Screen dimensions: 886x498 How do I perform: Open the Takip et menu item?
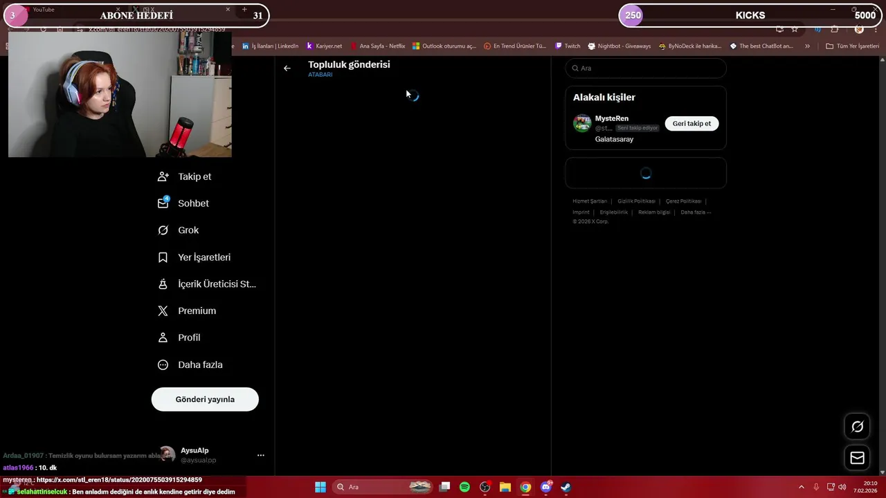[x=185, y=176]
